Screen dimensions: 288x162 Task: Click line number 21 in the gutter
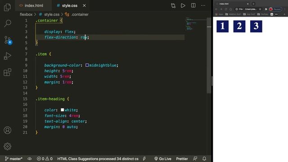tap(25, 132)
